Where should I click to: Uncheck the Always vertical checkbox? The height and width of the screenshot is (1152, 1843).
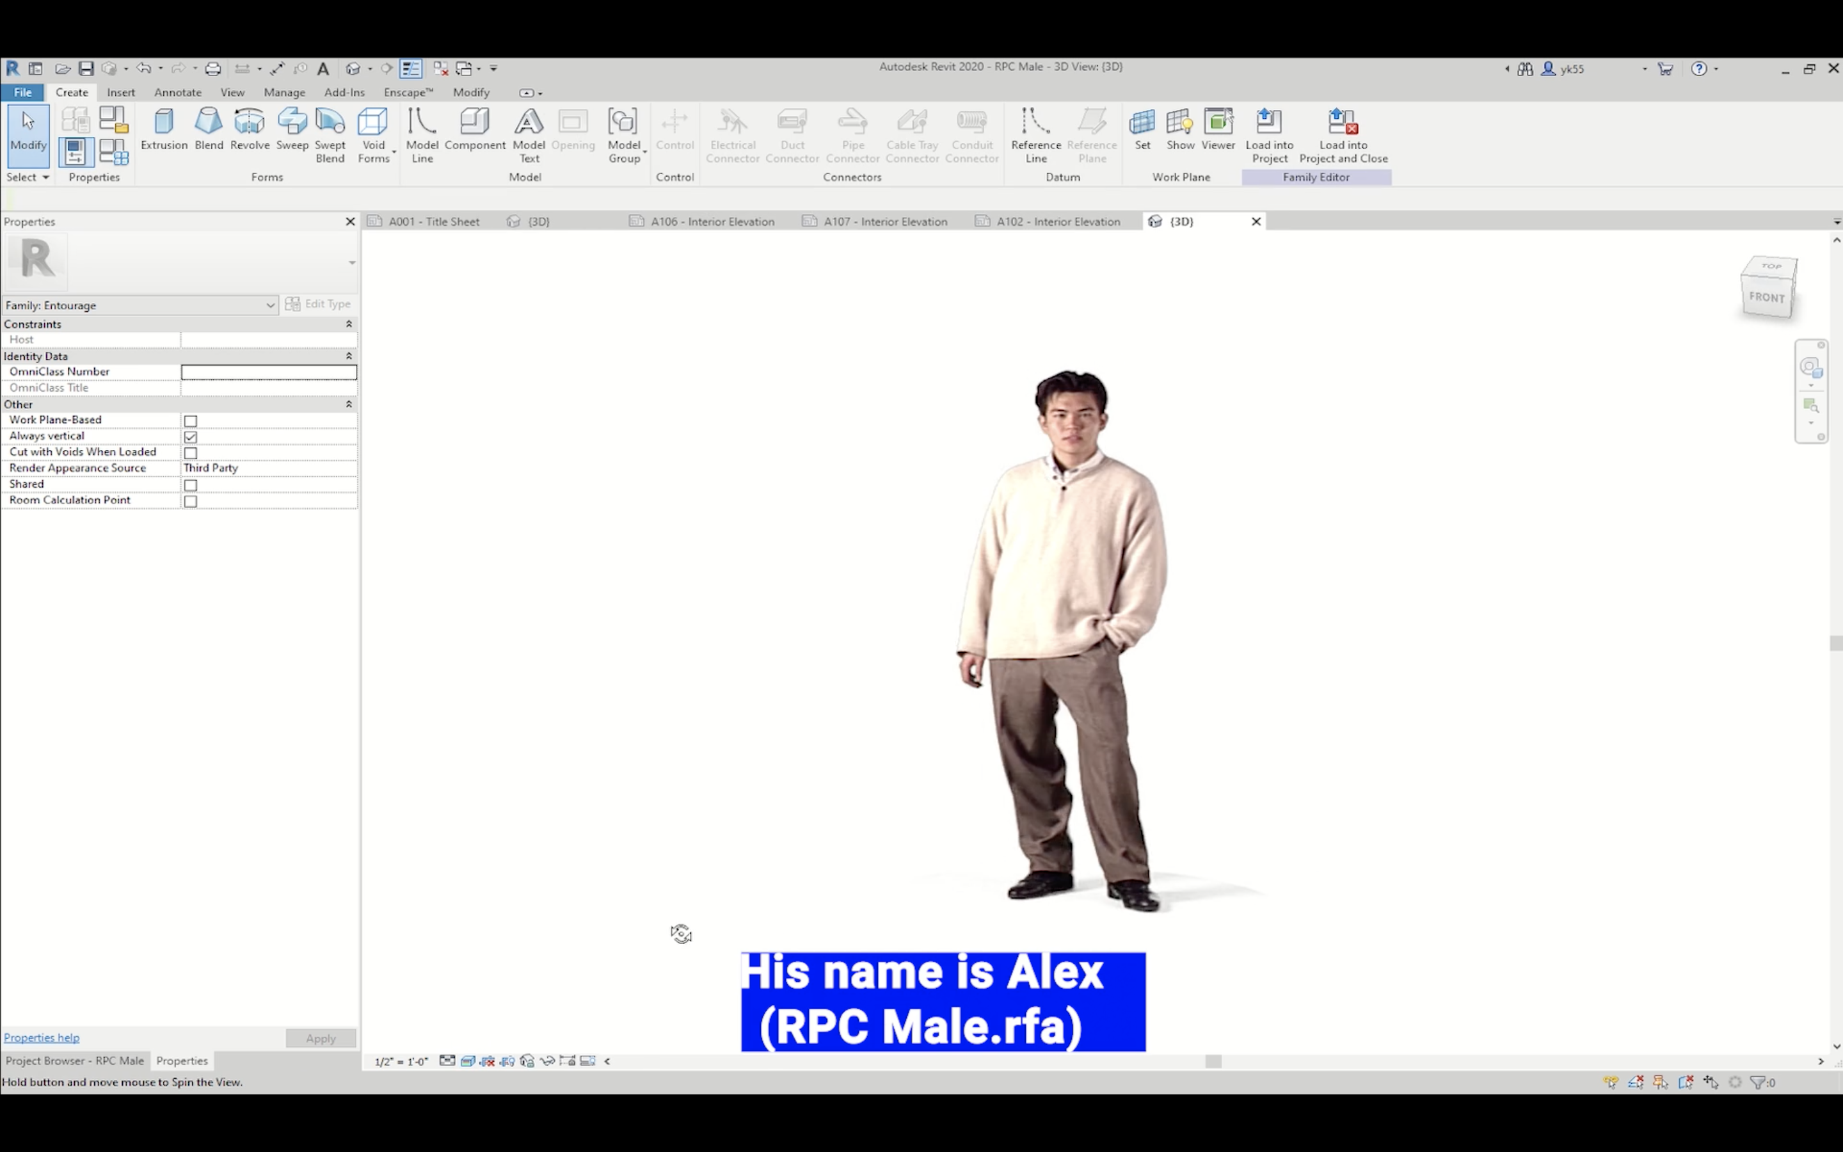[191, 436]
